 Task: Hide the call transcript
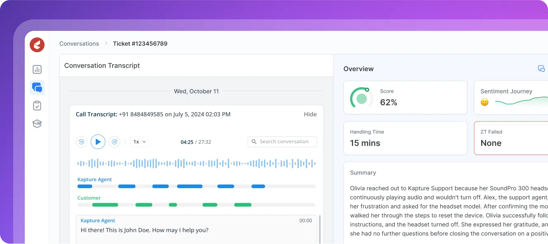point(310,114)
